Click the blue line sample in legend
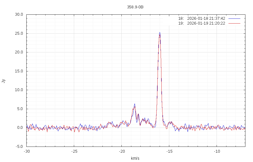Viewport: 253px width, 162px height. [x=234, y=18]
